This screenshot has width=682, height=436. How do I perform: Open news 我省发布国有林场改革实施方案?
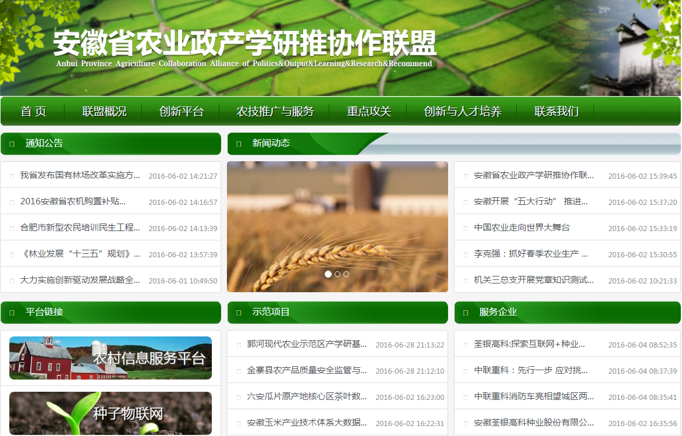click(80, 175)
